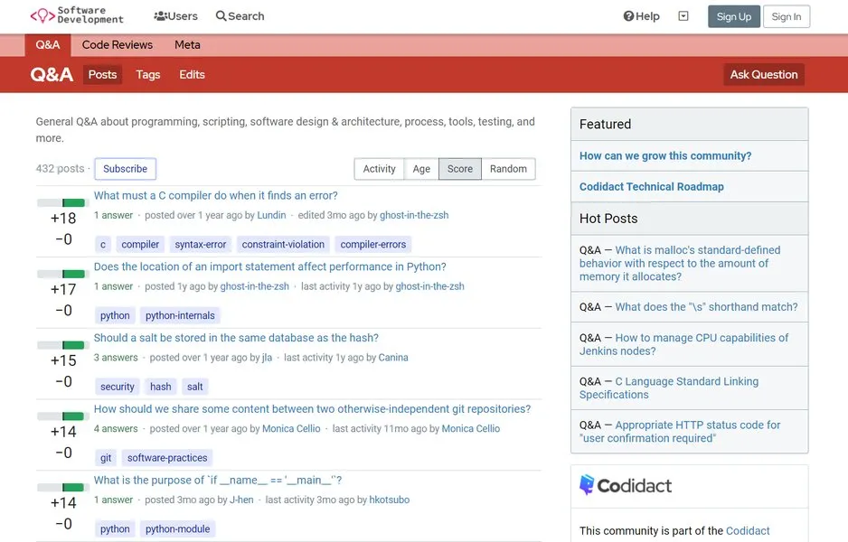This screenshot has height=542, width=848.
Task: Click the big Q&A logo on the red banner
Action: 52,74
